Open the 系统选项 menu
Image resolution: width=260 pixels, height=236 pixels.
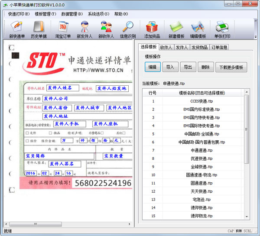pos(98,14)
